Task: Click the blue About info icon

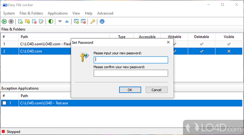Action: point(102,21)
